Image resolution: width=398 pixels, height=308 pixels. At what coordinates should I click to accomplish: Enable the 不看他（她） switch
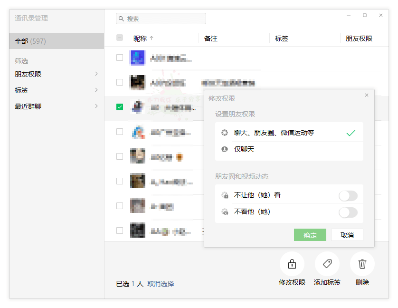348,212
